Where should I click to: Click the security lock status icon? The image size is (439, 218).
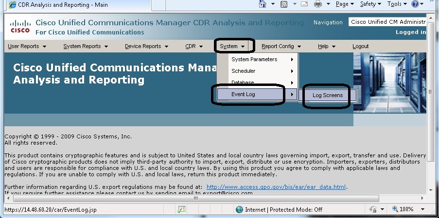373,209
